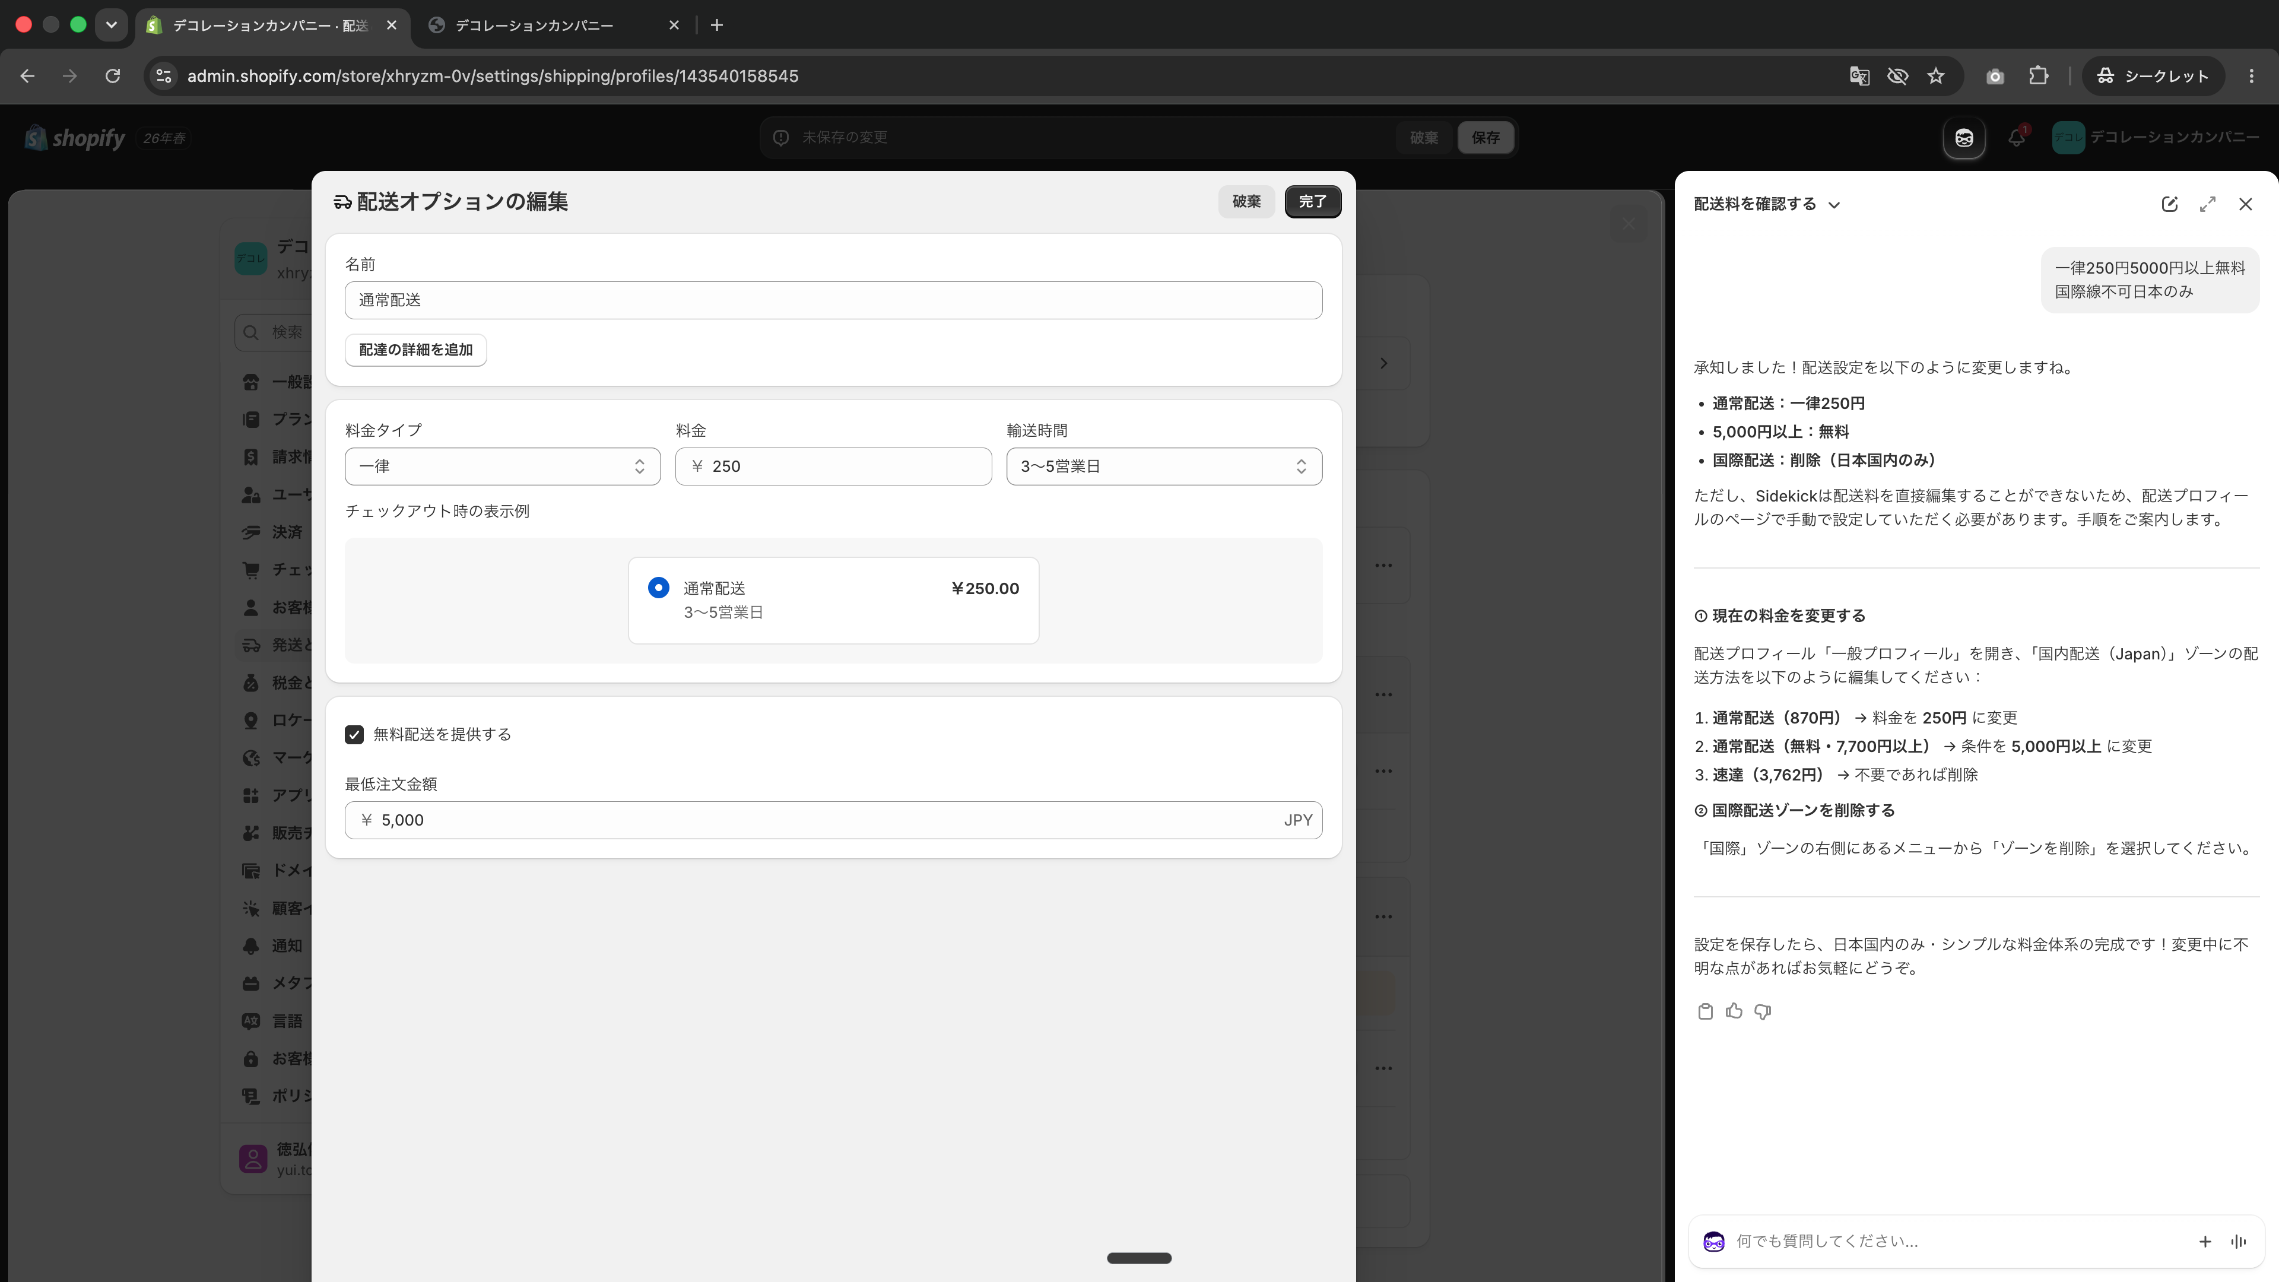Open 料金タイプ dropdown showing 一律
Screen dimensions: 2279x1282
[x=503, y=467]
